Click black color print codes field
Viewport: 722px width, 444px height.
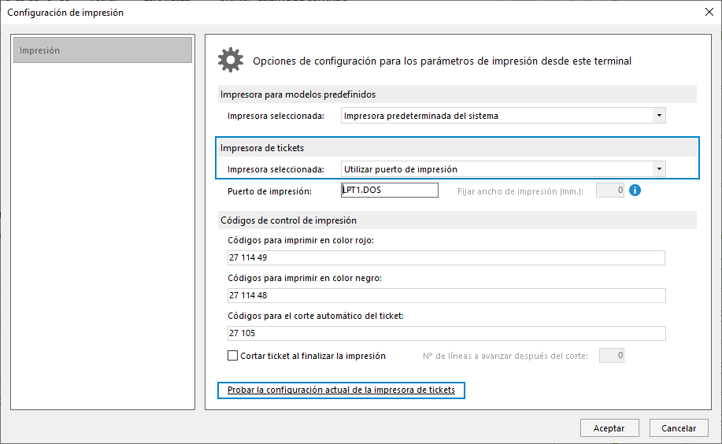coord(446,295)
